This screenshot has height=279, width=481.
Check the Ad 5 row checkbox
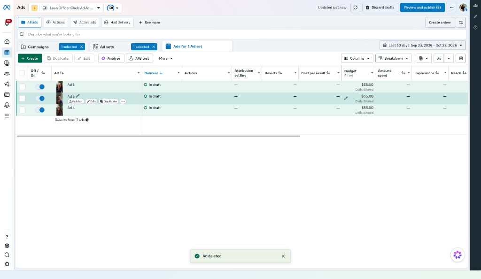pos(22,99)
